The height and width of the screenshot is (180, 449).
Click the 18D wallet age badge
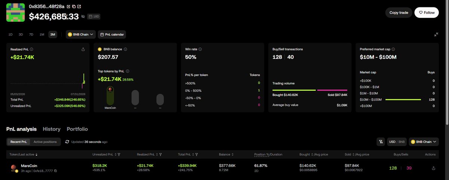click(x=94, y=16)
